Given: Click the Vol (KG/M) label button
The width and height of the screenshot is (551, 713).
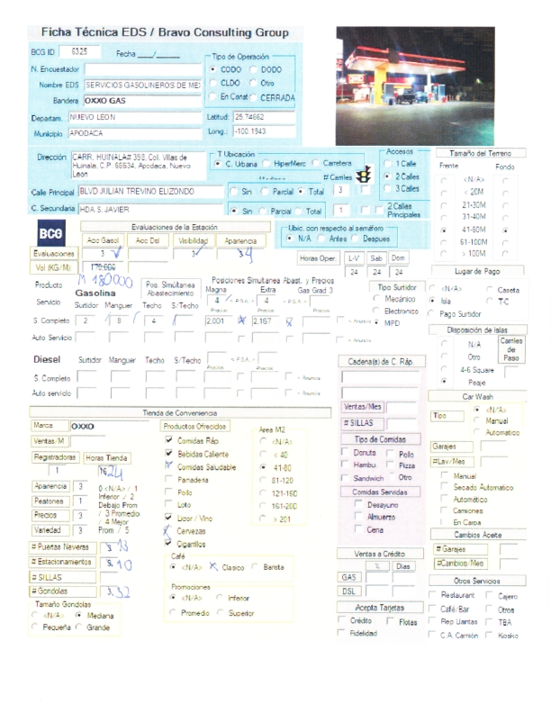Looking at the screenshot, I should coord(54,267).
